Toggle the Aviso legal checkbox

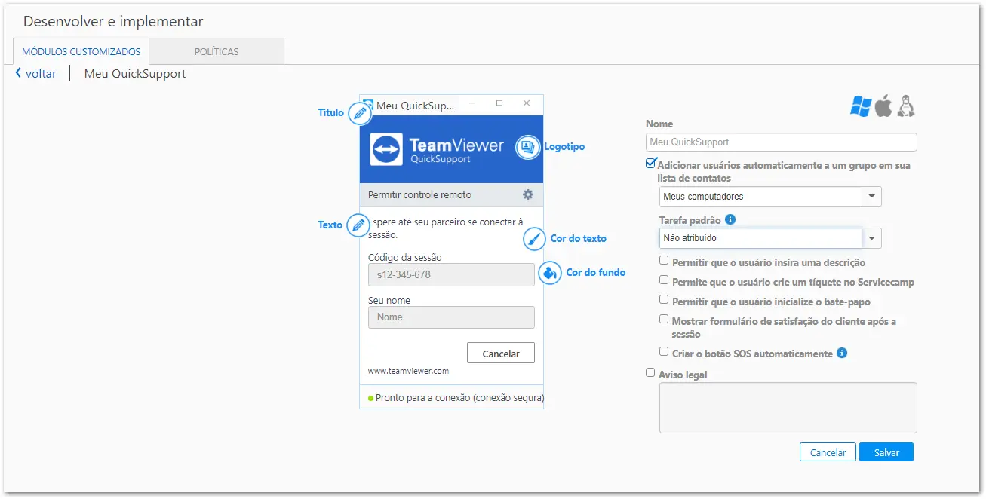coord(650,372)
